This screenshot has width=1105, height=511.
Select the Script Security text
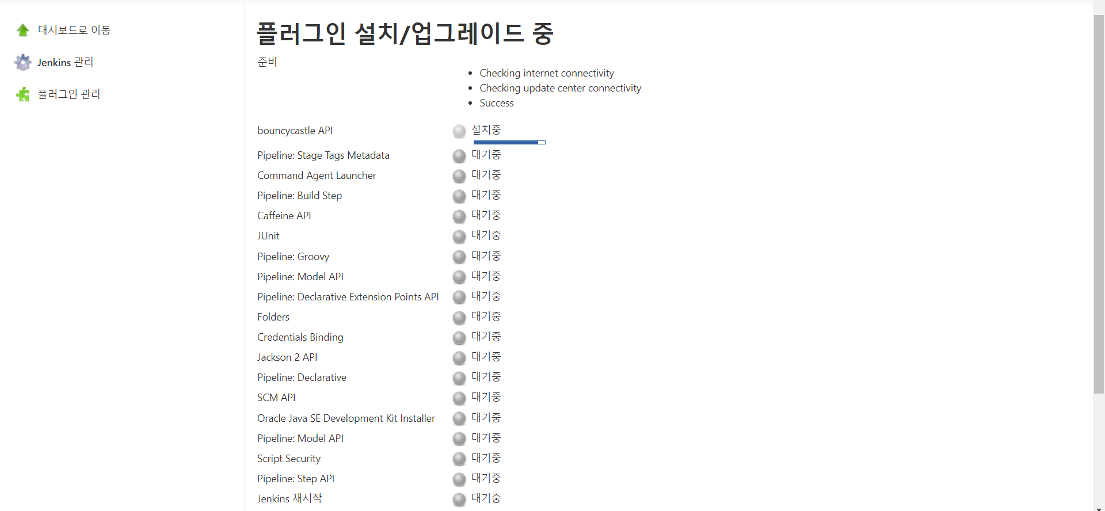click(289, 459)
